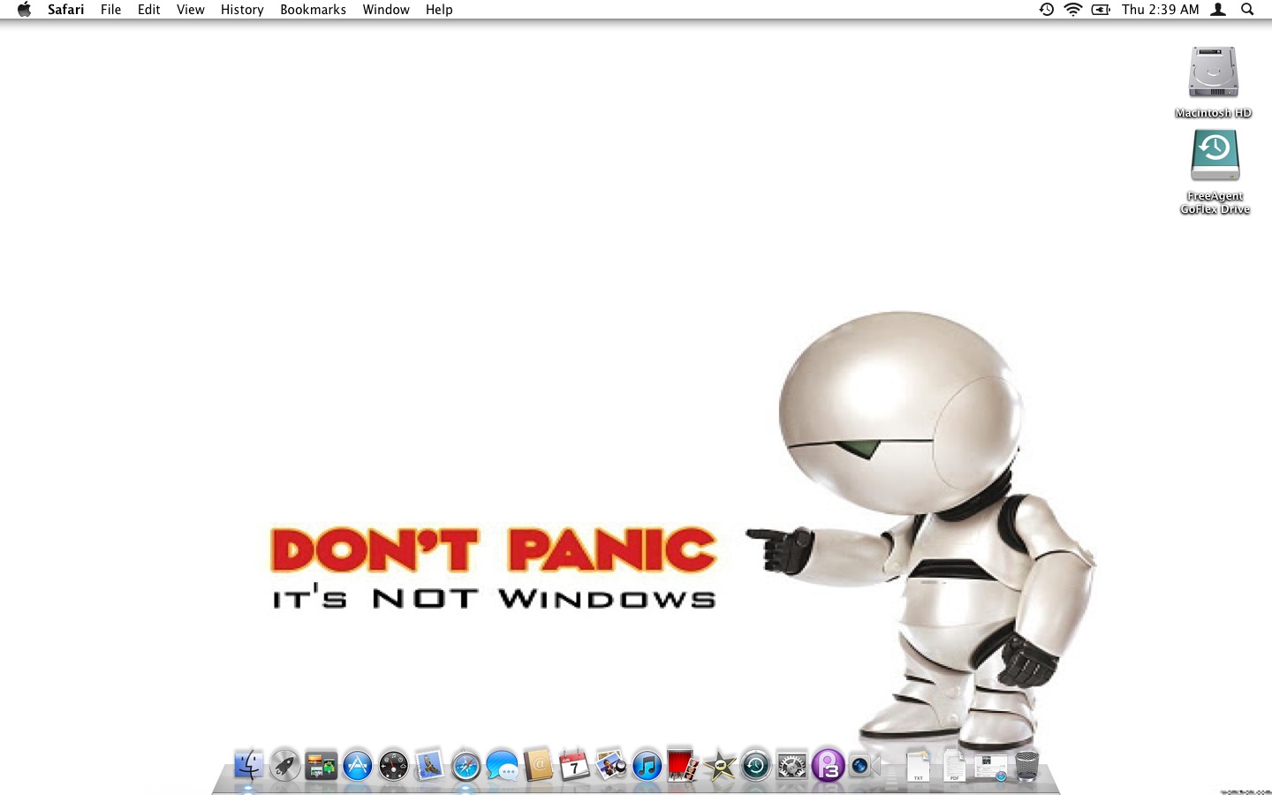This screenshot has height=795, width=1272.
Task: Launch iTunes from the dock
Action: [x=647, y=765]
